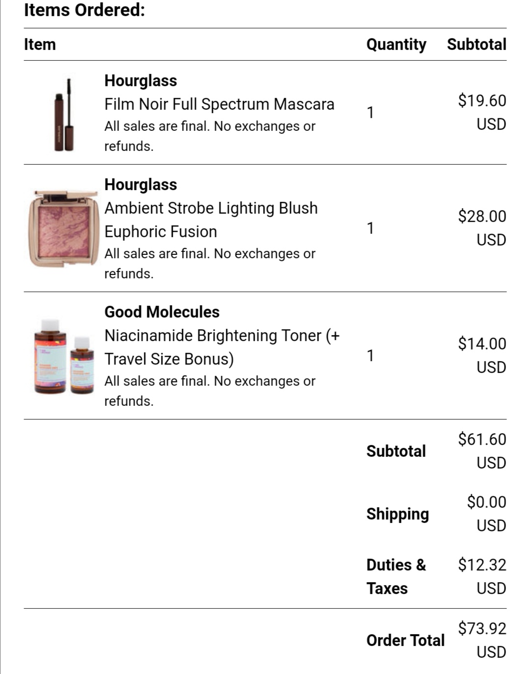Open Film Noir Full Spectrum Mascara product name

coord(219,104)
